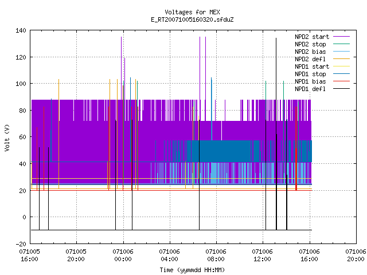Click the 'NPD2 start' legend label
Screen dimensions: 367x275
tap(312, 37)
